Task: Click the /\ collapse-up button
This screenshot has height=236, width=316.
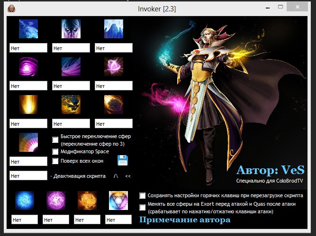Action: [x=116, y=176]
